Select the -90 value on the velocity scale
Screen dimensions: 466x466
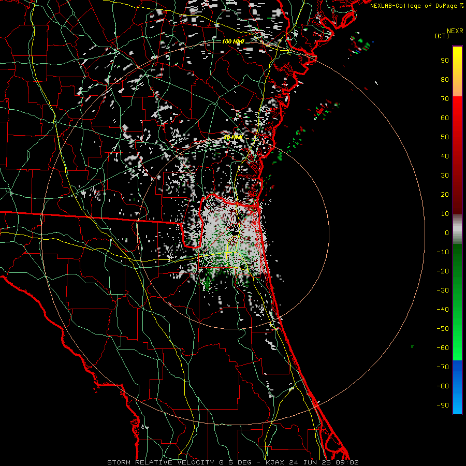click(443, 405)
